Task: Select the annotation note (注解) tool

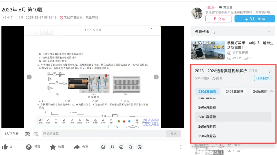Action: point(111,121)
